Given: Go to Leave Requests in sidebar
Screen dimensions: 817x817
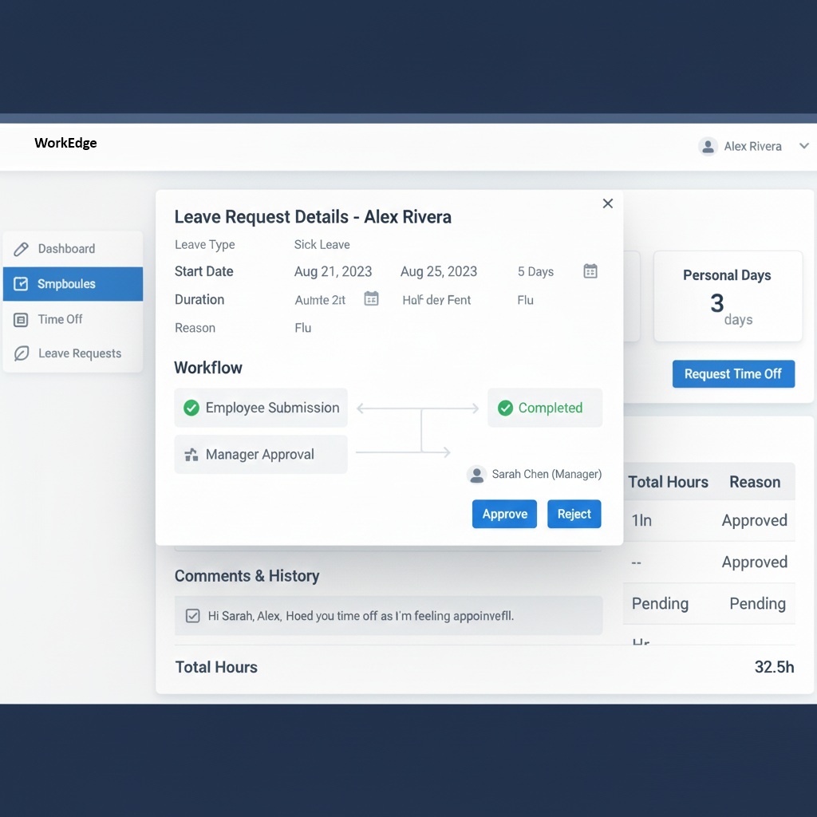Looking at the screenshot, I should [x=80, y=353].
